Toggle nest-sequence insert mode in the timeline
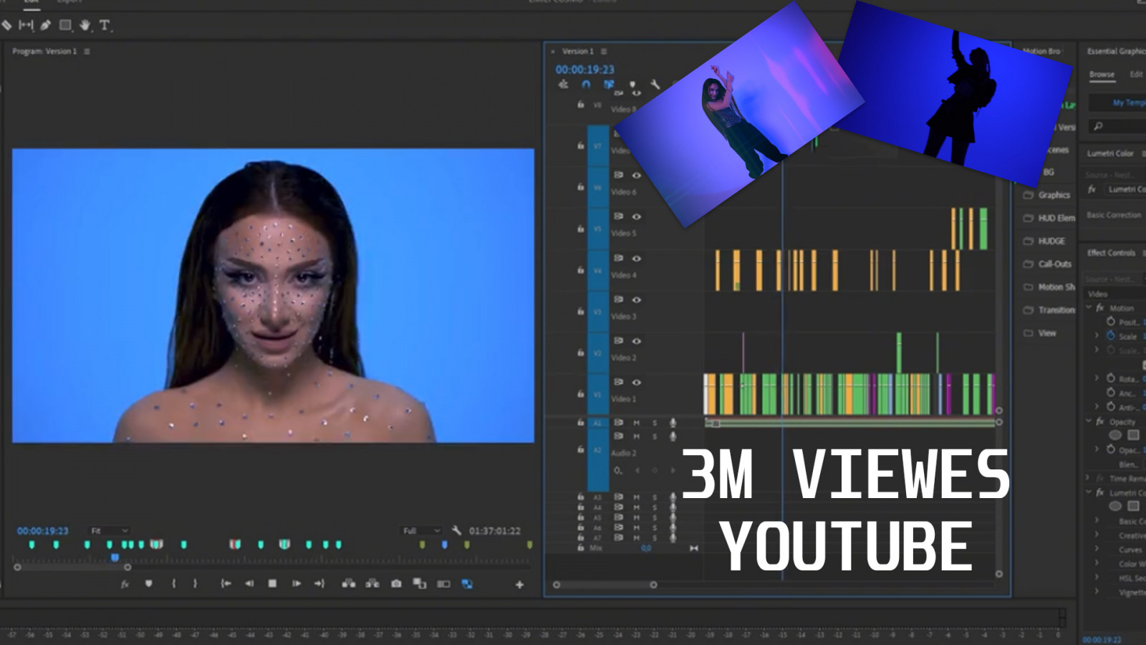Viewport: 1146px width, 645px height. (564, 85)
